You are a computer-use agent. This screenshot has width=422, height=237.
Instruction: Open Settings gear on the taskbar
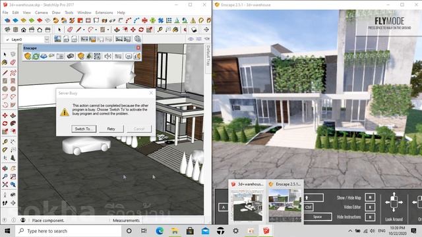coord(236,231)
